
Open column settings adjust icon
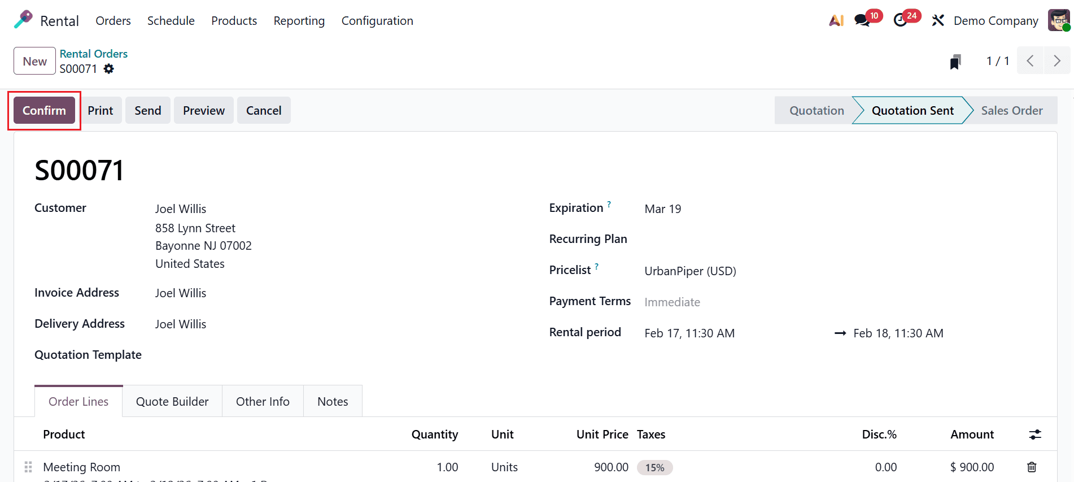click(x=1035, y=434)
